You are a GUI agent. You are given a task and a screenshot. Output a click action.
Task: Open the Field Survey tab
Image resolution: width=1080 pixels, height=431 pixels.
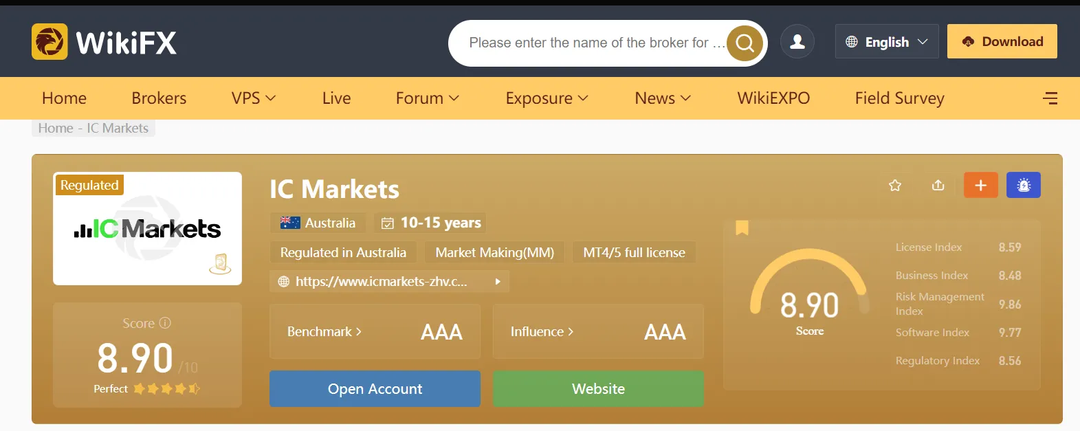coord(899,98)
